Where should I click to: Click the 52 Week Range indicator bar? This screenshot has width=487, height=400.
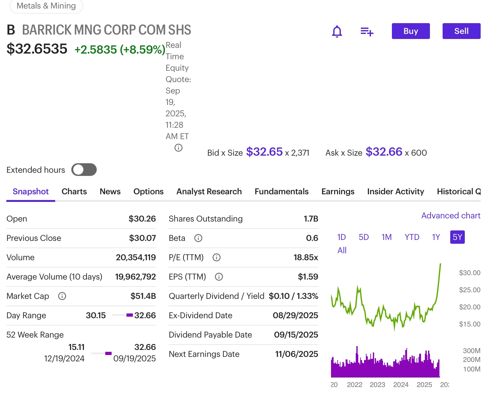101,353
